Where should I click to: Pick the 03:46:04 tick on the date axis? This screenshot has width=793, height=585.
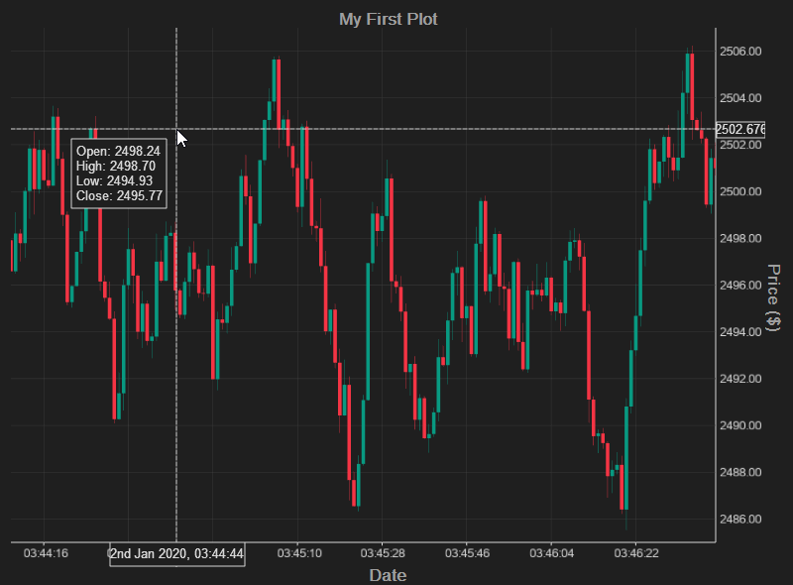point(553,553)
